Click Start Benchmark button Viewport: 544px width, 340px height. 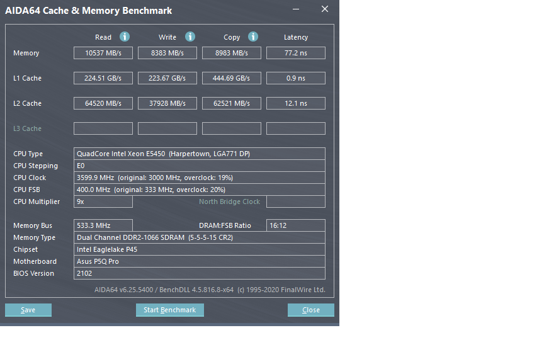coord(169,310)
